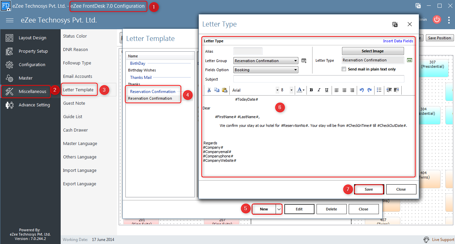The height and width of the screenshot is (244, 455).
Task: Toggle italic formatting in the letter editor
Action: pyautogui.click(x=319, y=90)
